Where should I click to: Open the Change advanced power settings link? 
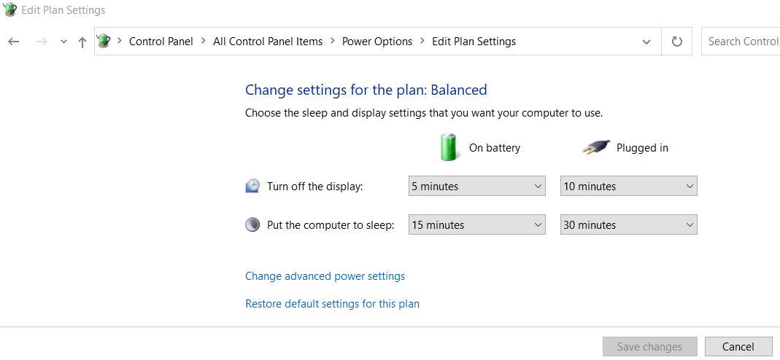coord(325,276)
